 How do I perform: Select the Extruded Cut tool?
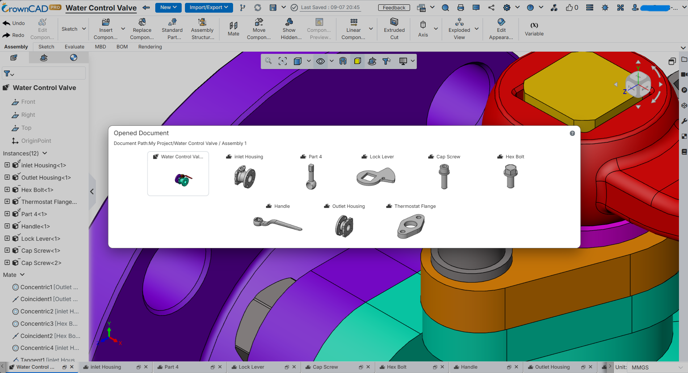tap(394, 29)
